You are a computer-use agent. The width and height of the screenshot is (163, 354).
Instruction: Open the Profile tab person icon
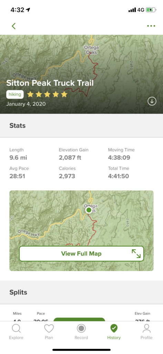pyautogui.click(x=146, y=328)
